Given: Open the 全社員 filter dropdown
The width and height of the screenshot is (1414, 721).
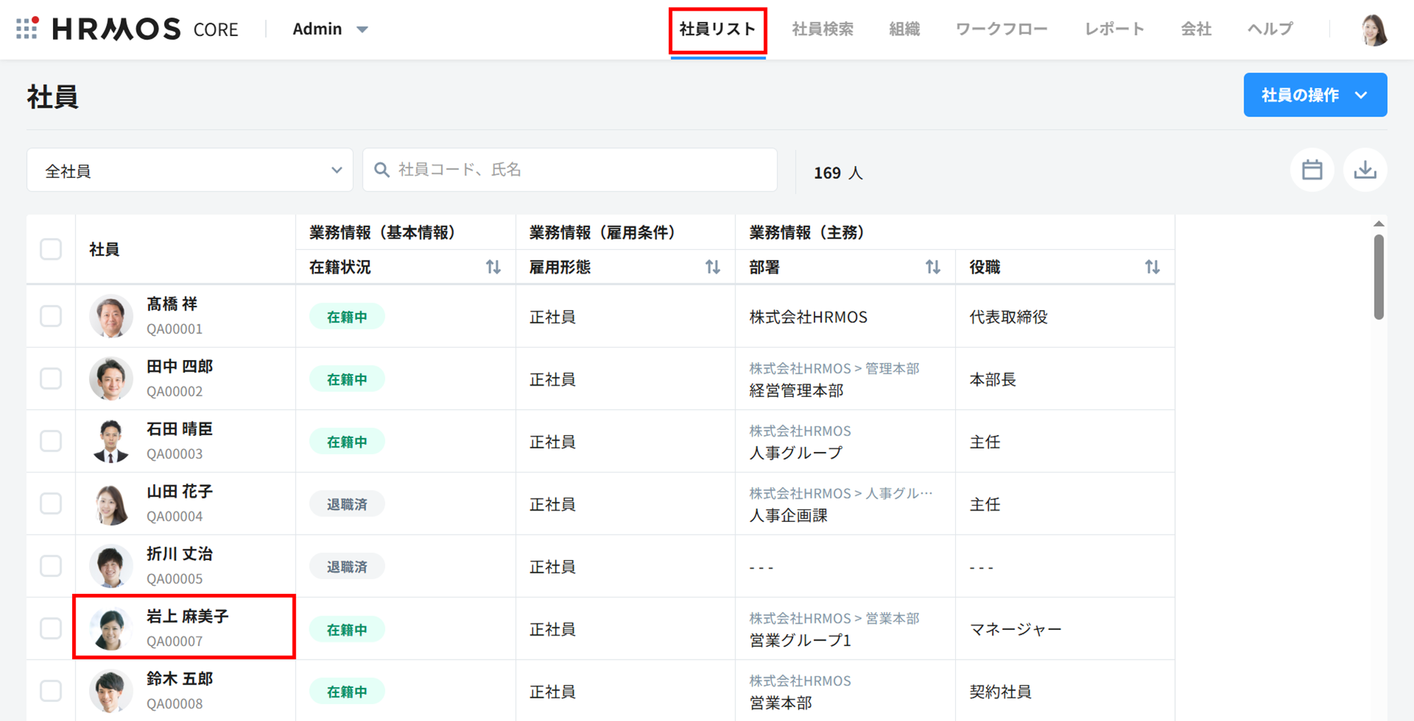Looking at the screenshot, I should click(x=189, y=170).
